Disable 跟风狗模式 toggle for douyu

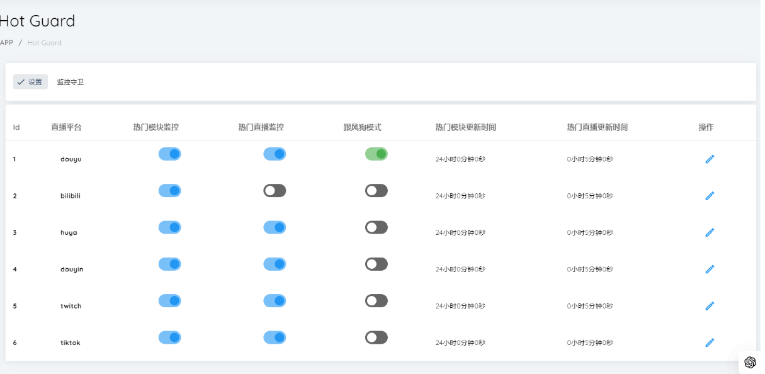[377, 154]
